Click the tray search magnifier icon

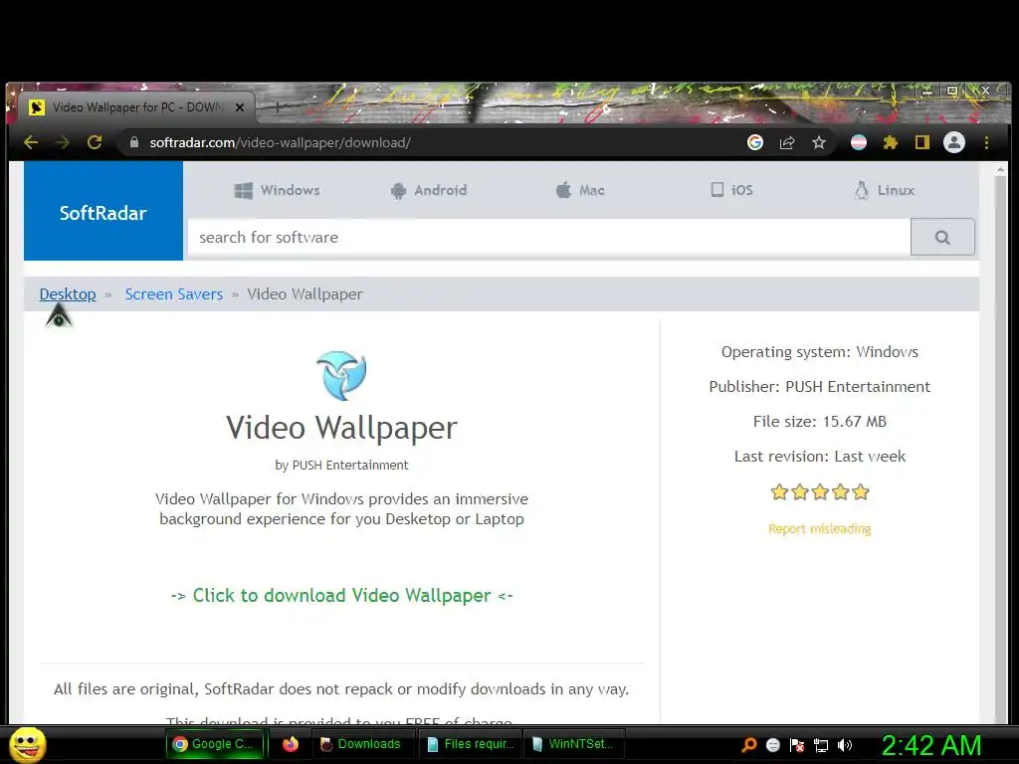tap(749, 744)
